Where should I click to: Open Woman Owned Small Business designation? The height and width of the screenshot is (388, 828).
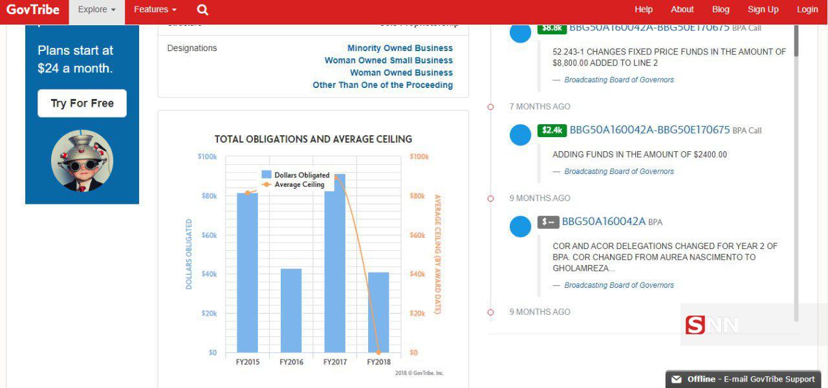click(x=389, y=60)
